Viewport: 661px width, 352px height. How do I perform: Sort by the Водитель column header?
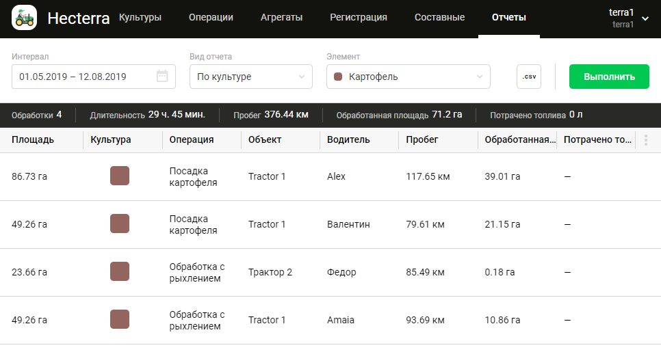(x=348, y=140)
